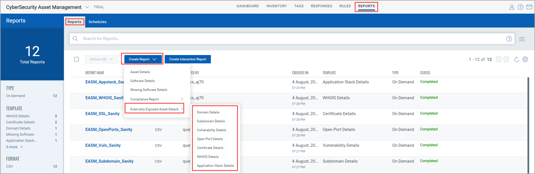535x174 pixels.
Task: Expand the Create Report dropdown
Action: point(142,59)
